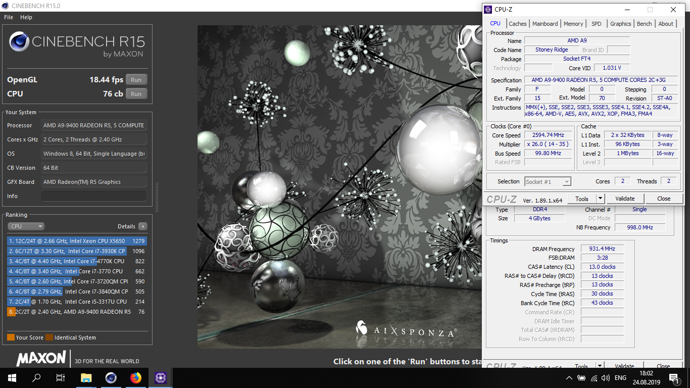Screen dimensions: 690x388
Task: Click the Close button in front CPU-Z window
Action: tap(664, 199)
